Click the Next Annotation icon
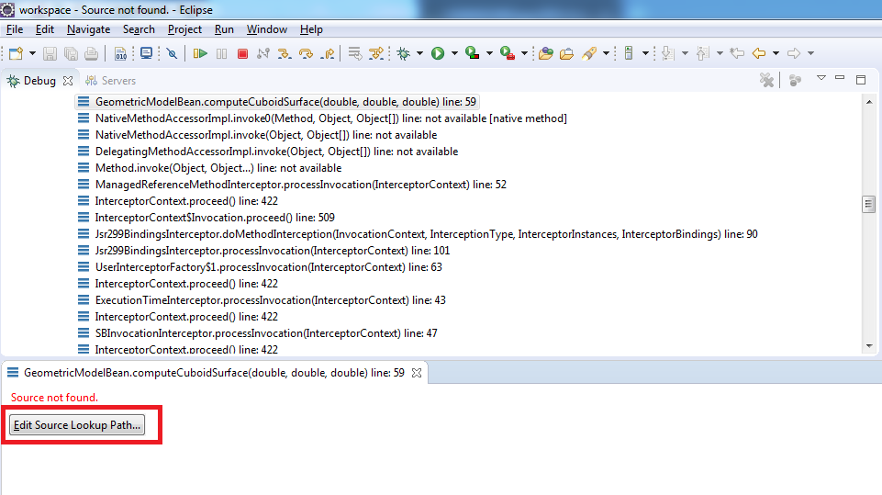Screen dimensions: 882x495 click(667, 53)
